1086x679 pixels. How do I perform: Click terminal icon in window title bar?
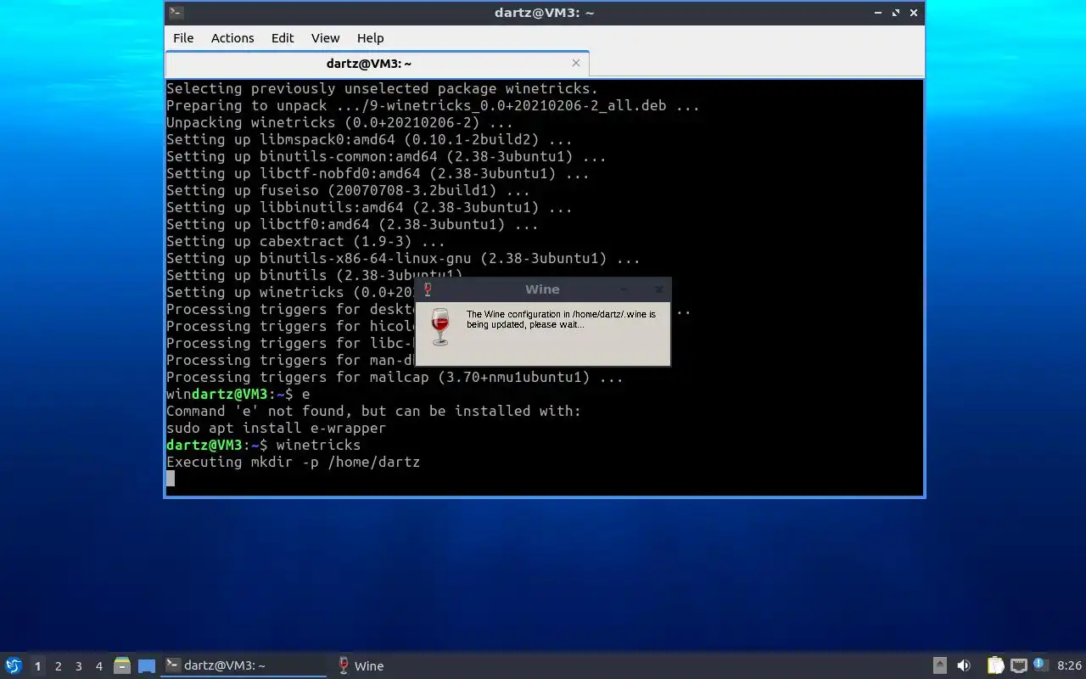coord(176,12)
